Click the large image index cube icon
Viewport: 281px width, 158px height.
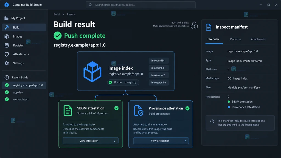coord(92,72)
